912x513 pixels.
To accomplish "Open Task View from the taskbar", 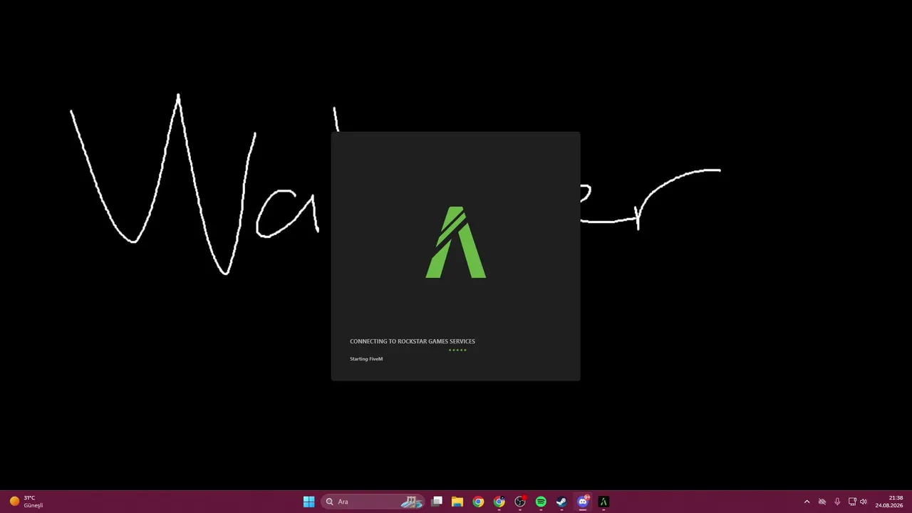I will [437, 502].
